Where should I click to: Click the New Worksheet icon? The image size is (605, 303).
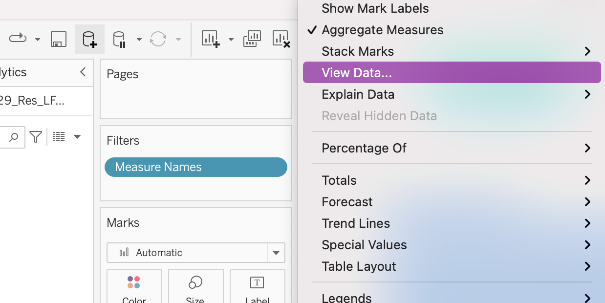point(211,39)
